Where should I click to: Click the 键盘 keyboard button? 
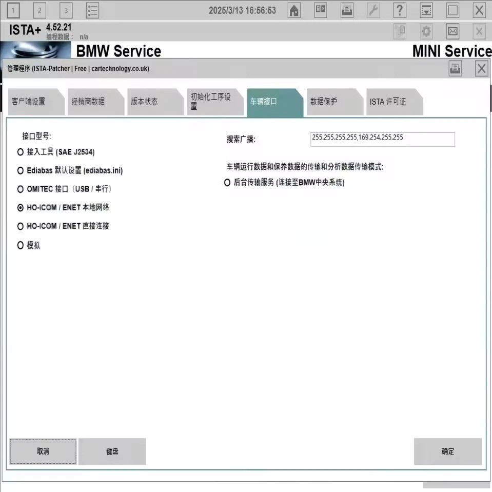click(112, 451)
